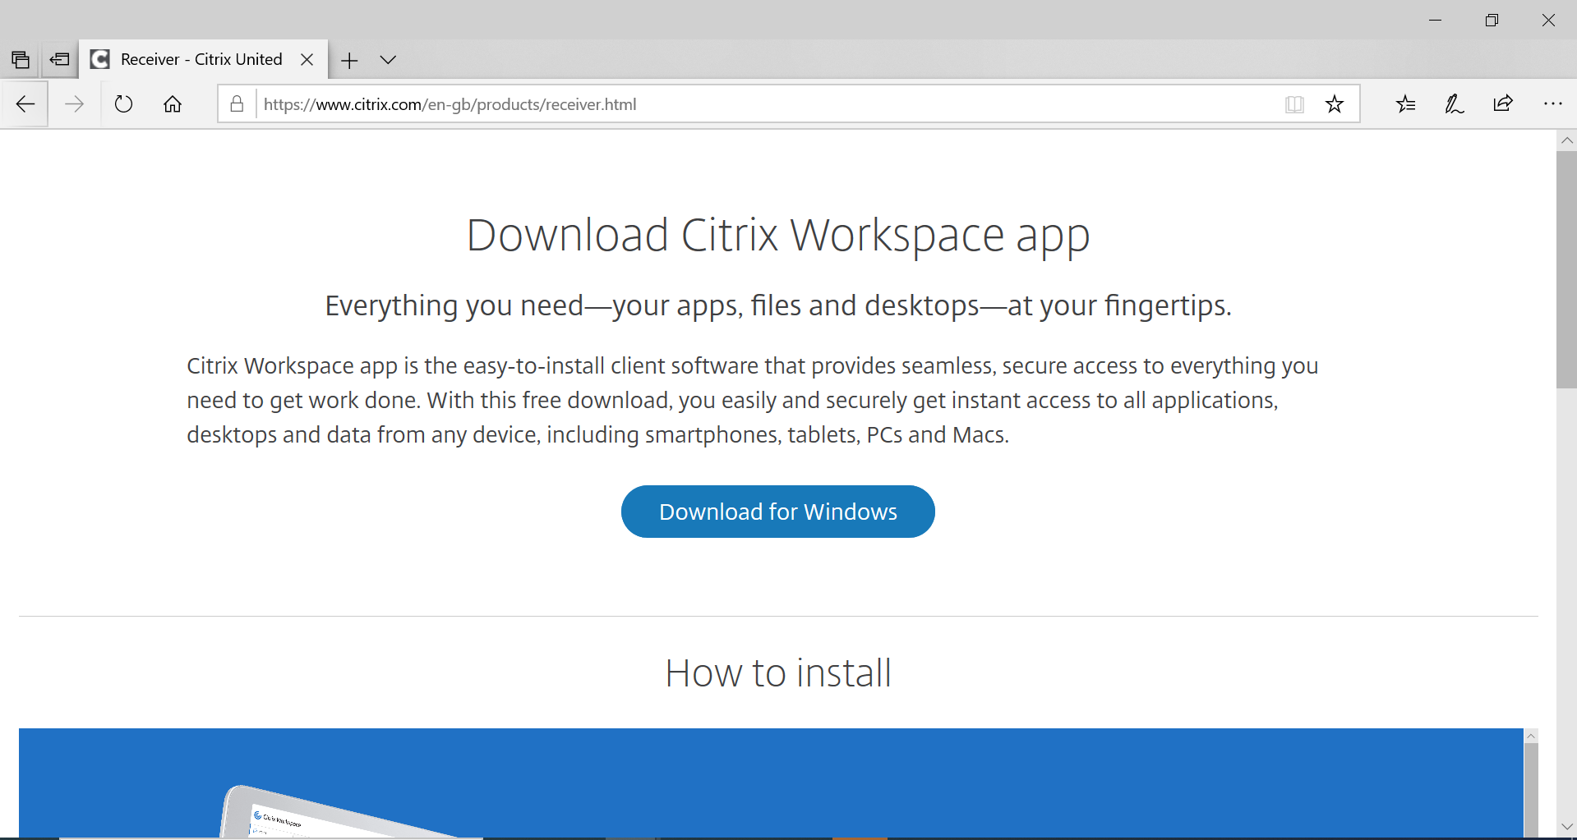Click the Forward navigation arrow

coord(74,104)
